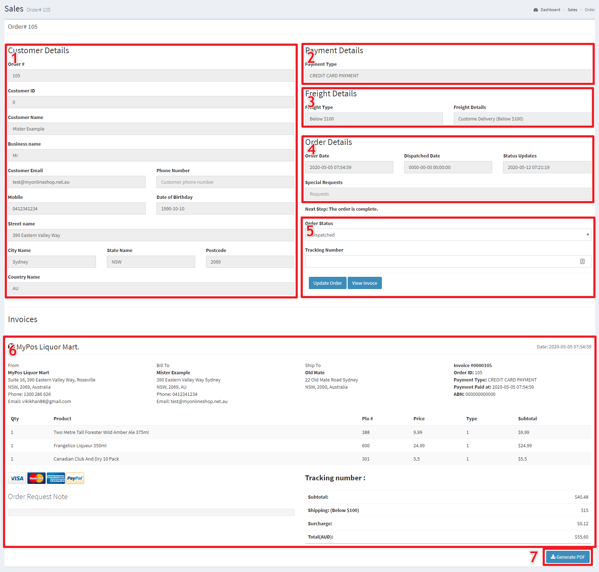Image resolution: width=599 pixels, height=572 pixels.
Task: Click the Date of Birthday field
Action: 225,209
